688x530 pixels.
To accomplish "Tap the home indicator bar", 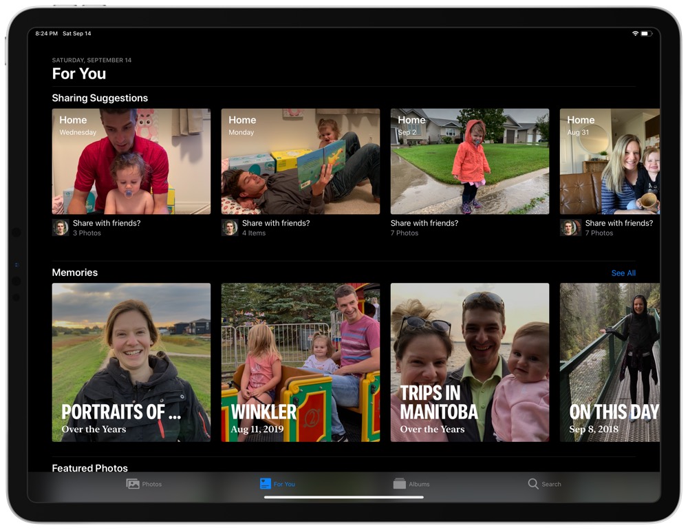I will pyautogui.click(x=344, y=498).
